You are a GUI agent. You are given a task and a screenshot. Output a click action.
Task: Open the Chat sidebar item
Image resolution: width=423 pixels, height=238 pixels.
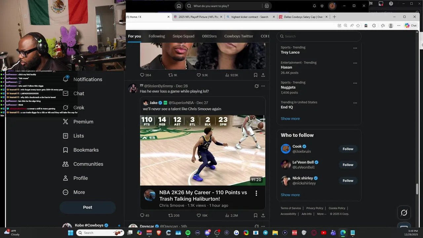73,94
